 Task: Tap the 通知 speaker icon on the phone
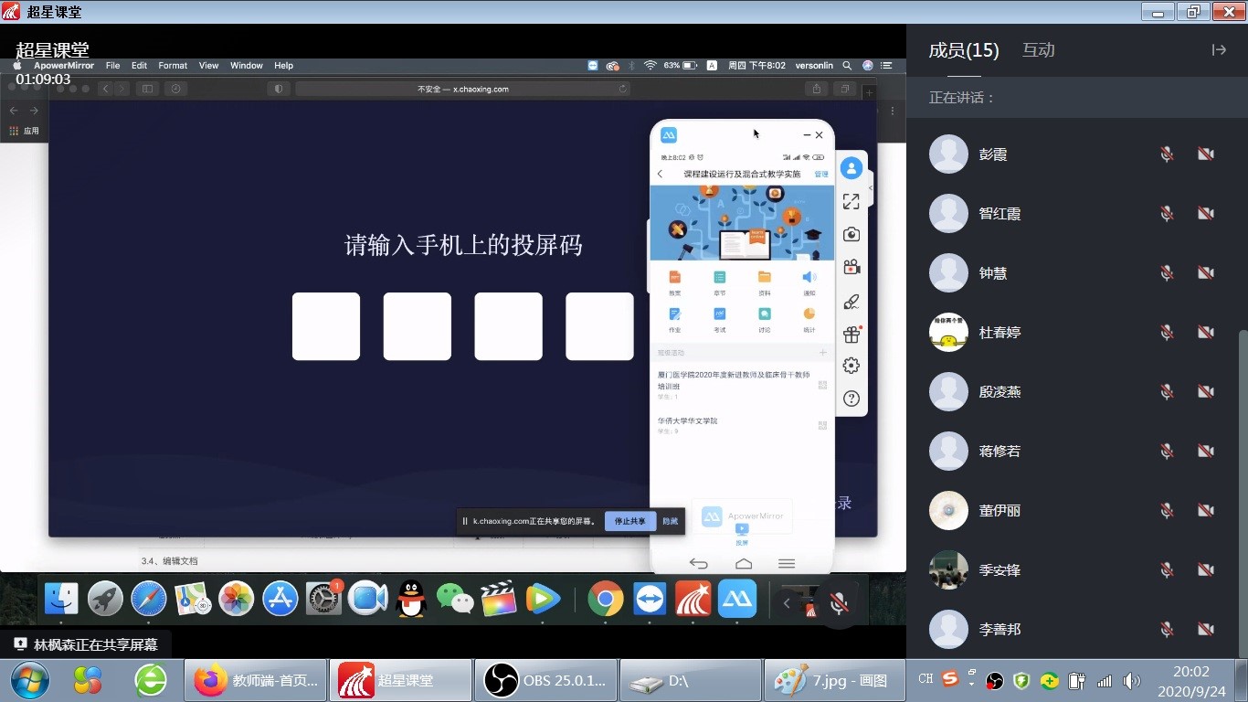809,277
